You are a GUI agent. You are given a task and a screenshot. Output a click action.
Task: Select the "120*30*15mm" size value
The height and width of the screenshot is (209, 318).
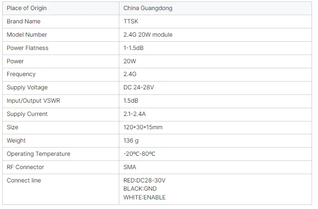pyautogui.click(x=143, y=127)
